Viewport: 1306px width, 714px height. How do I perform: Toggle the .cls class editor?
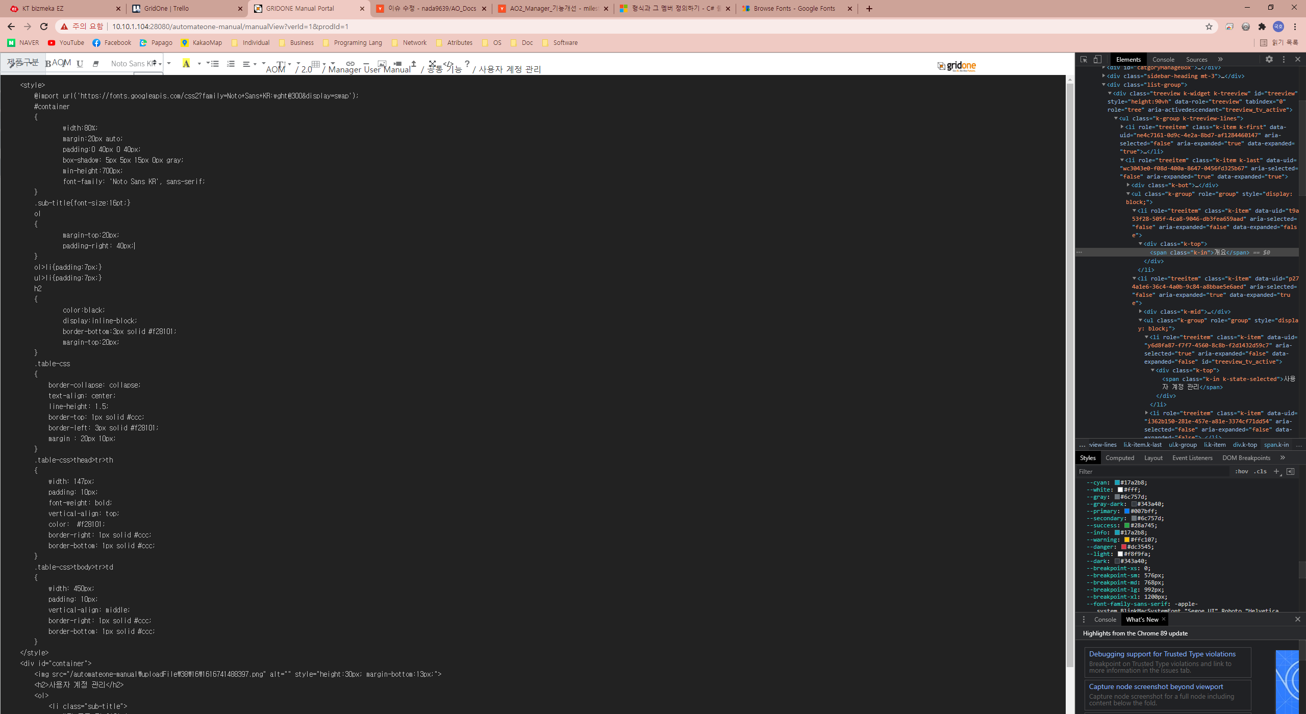[x=1260, y=472]
